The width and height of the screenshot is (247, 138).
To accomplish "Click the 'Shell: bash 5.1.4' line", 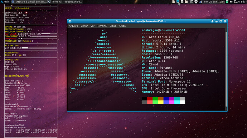I will (x=157, y=54).
